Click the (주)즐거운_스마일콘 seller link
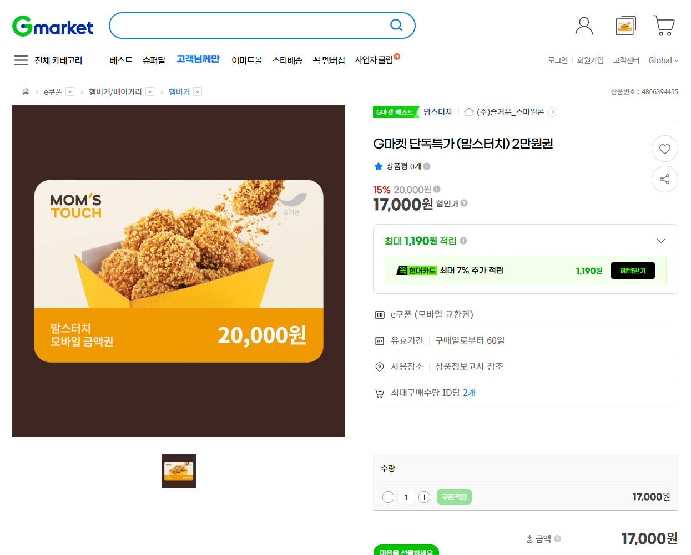This screenshot has width=691, height=555. point(511,112)
